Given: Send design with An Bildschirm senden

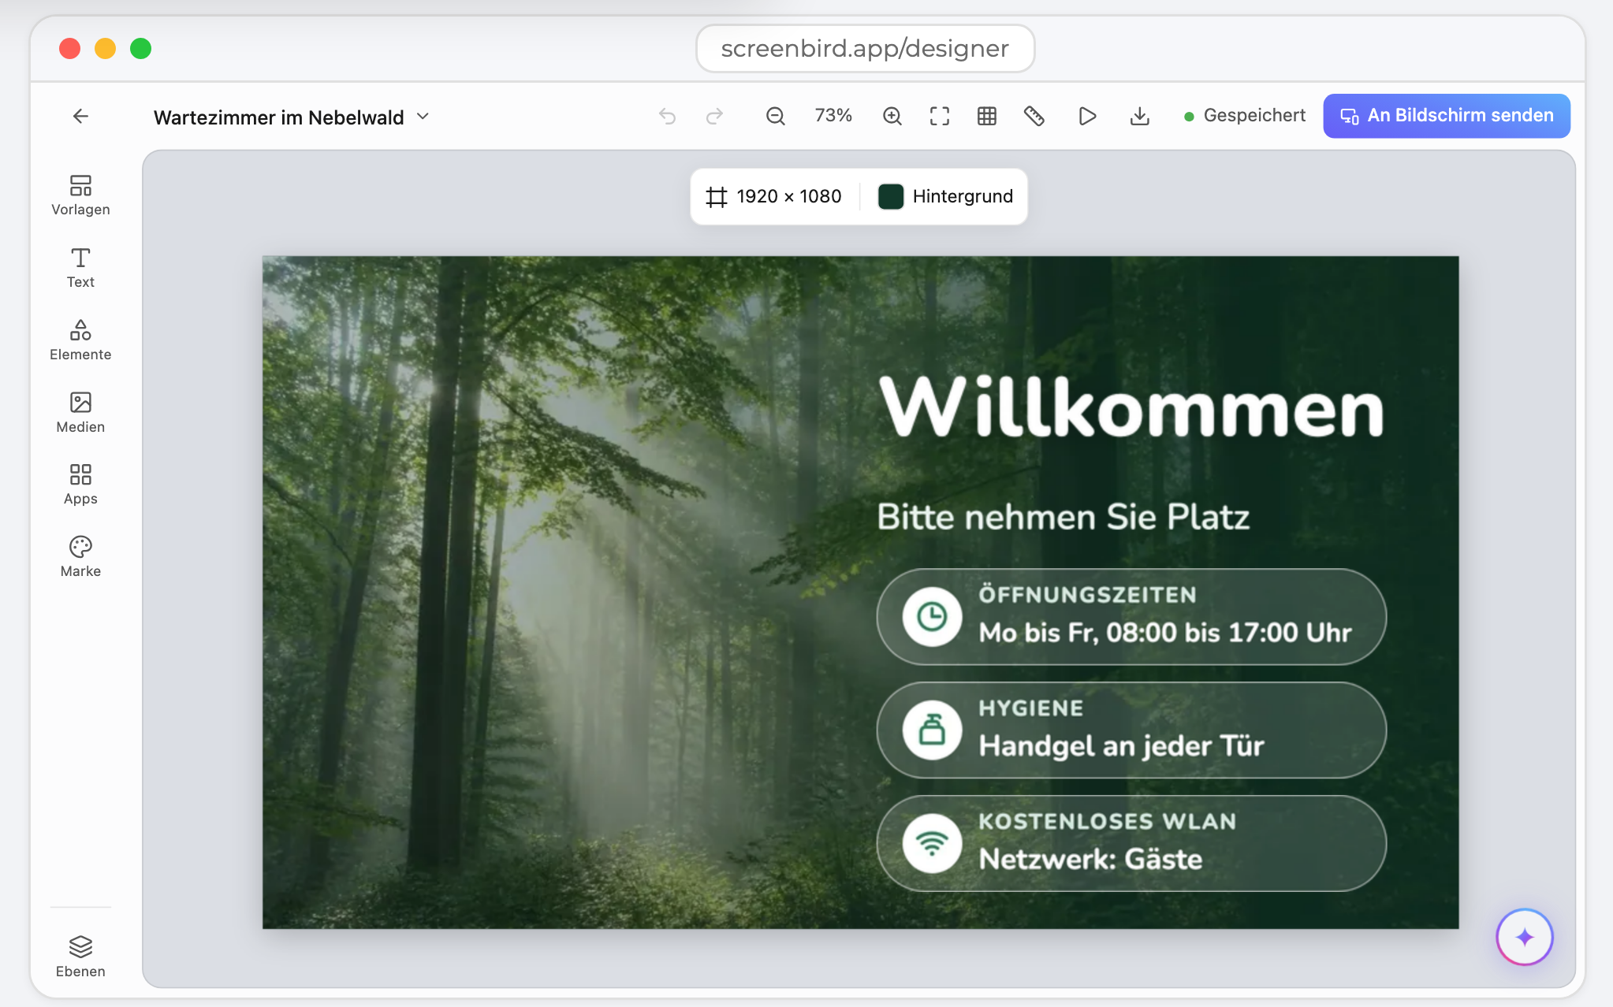Looking at the screenshot, I should point(1447,116).
